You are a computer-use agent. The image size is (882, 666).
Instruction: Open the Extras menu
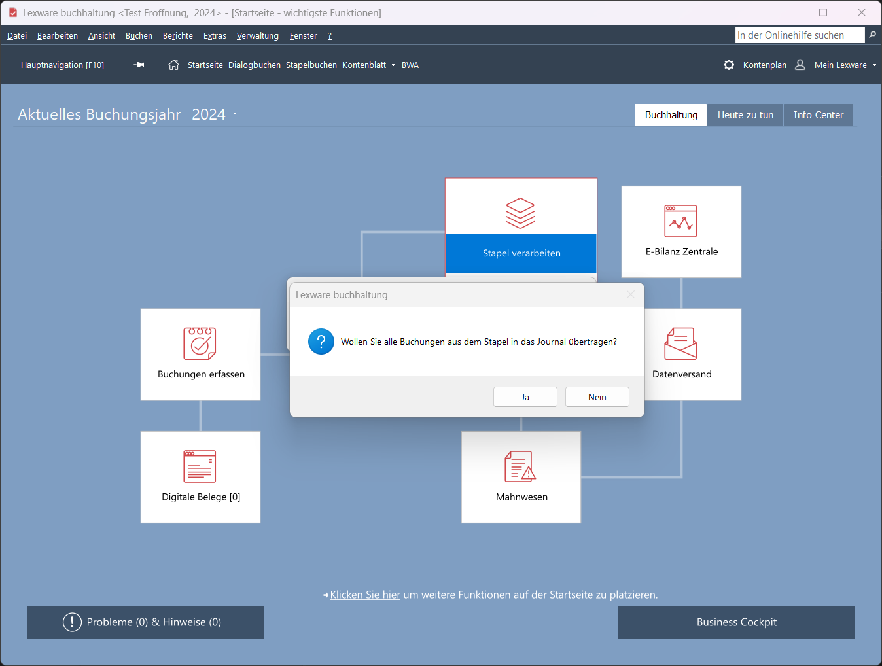[x=215, y=36]
